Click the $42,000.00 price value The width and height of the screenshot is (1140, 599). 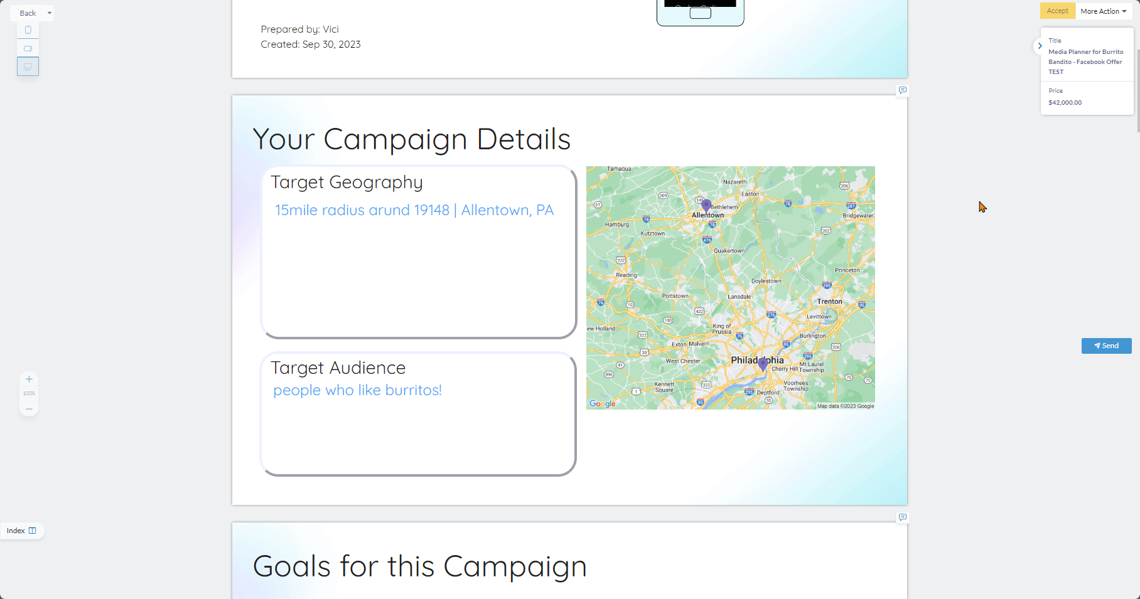(x=1065, y=103)
